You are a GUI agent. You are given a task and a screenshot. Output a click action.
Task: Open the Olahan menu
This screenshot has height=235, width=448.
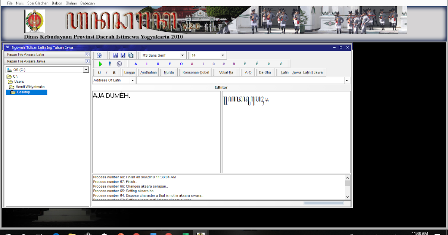(x=71, y=3)
